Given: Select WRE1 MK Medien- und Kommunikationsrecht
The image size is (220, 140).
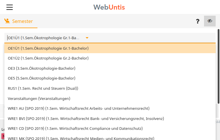Looking at the screenshot, I should tap(81, 138).
